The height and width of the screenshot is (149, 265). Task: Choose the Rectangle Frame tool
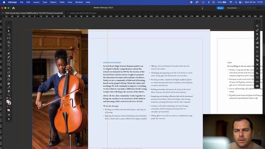[x=9, y=61]
